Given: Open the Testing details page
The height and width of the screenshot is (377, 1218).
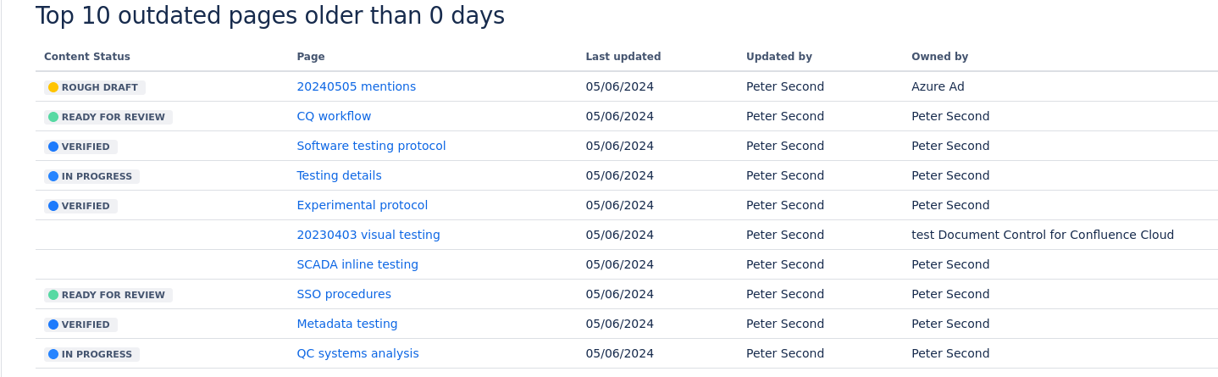Looking at the screenshot, I should [339, 175].
